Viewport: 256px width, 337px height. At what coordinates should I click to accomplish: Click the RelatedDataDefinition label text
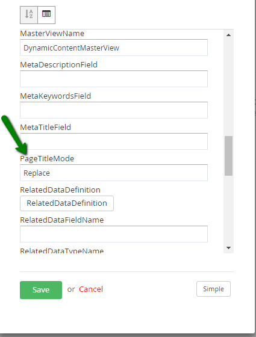[60, 190]
